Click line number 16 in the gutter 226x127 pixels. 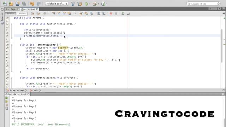point(7,36)
